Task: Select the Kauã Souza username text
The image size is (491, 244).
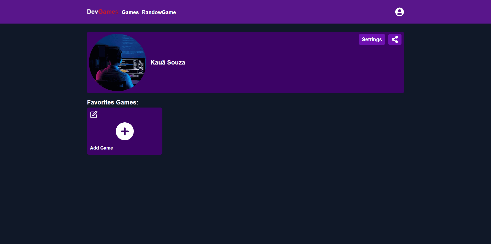Action: (x=168, y=62)
